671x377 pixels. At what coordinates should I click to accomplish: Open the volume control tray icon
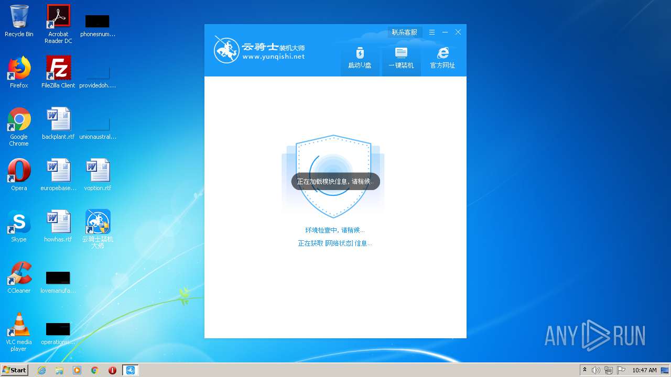596,370
